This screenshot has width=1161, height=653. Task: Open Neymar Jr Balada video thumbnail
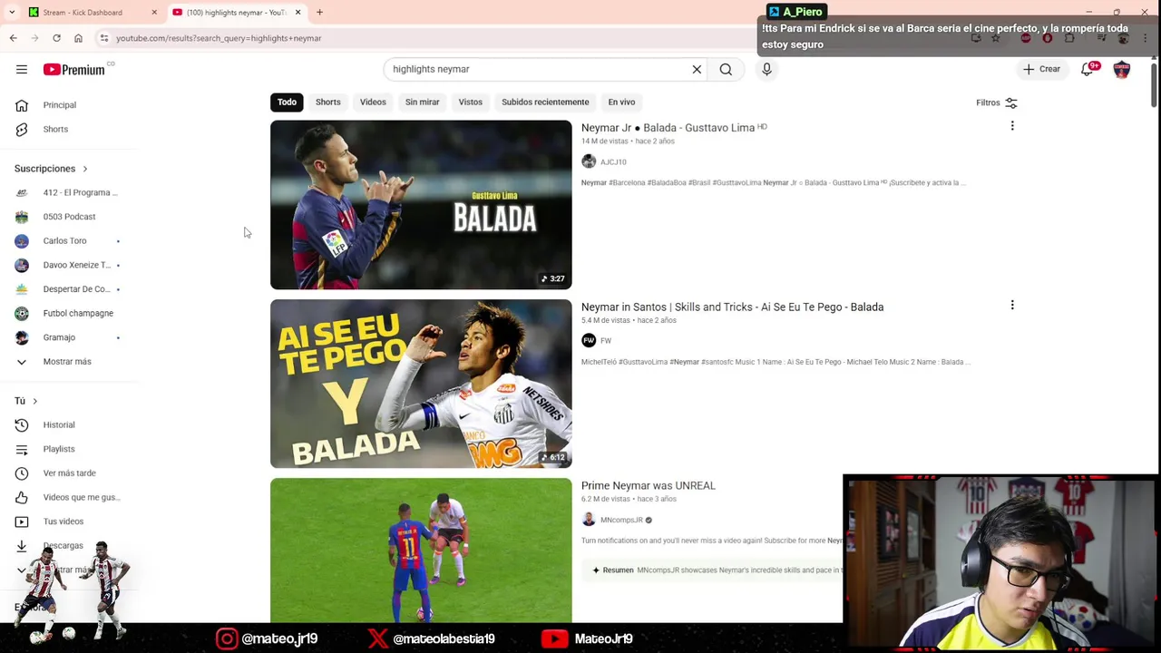pos(421,205)
